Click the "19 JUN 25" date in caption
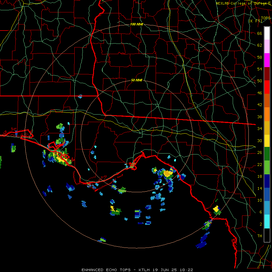This screenshot has height=272, width=272. pyautogui.click(x=165, y=270)
